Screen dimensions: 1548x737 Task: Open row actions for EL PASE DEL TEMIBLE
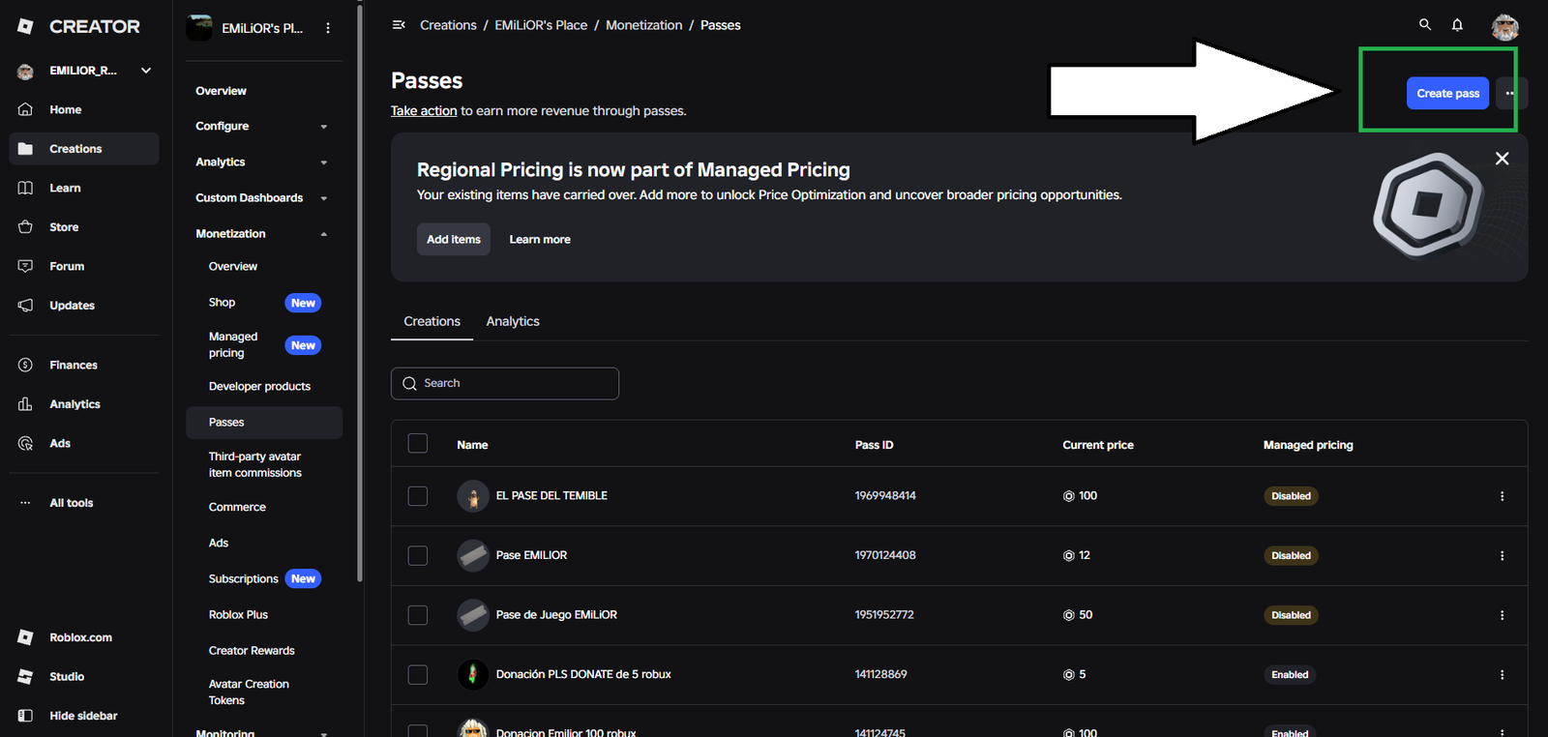(1502, 496)
